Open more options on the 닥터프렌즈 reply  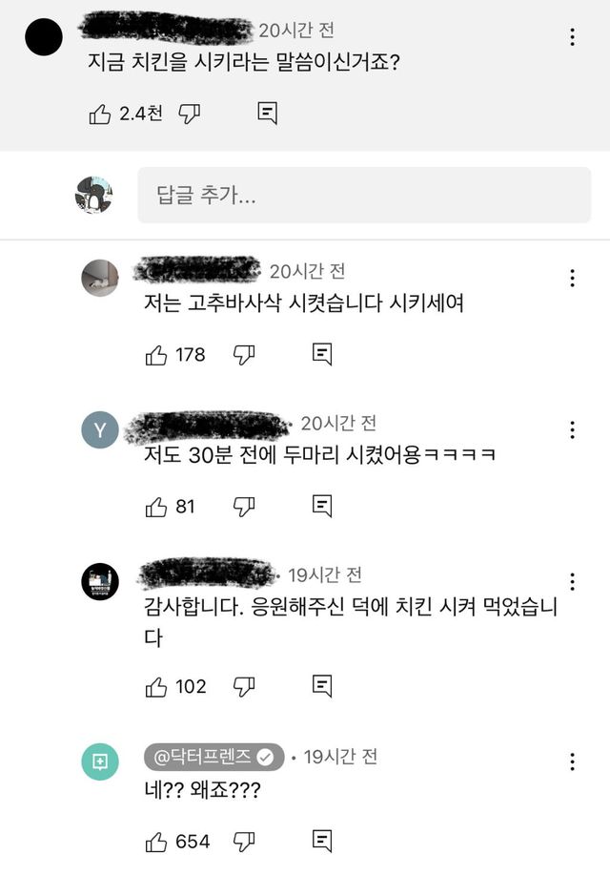(x=572, y=761)
